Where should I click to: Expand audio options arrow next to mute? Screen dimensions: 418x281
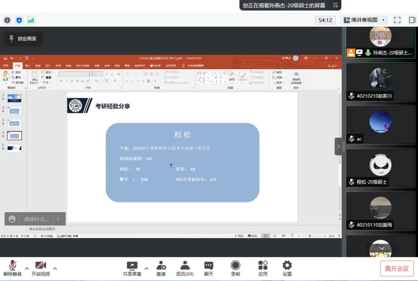coord(27,268)
